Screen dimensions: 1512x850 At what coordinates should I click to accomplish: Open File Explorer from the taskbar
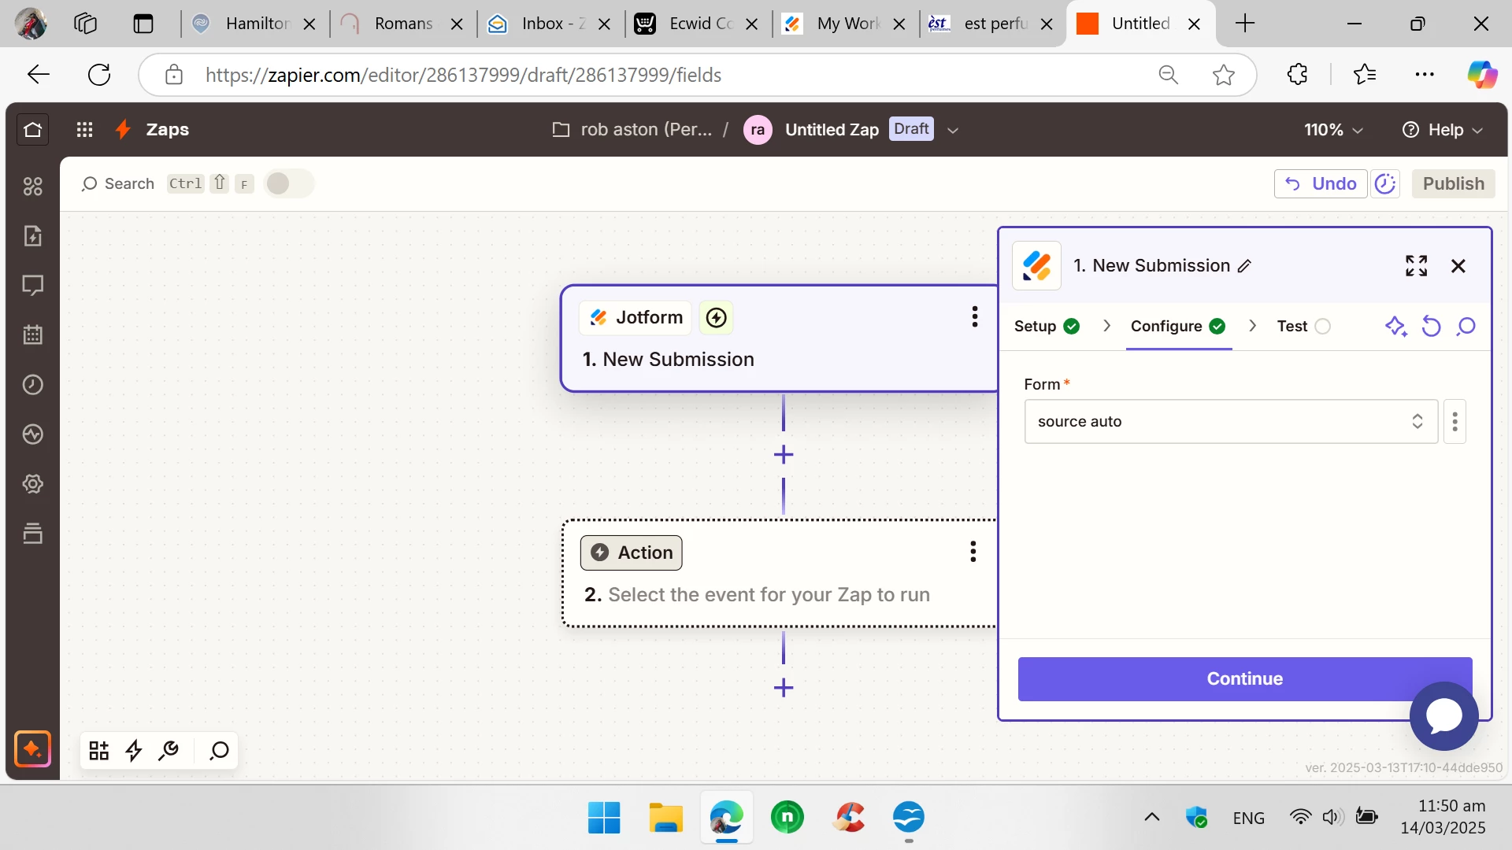(665, 818)
